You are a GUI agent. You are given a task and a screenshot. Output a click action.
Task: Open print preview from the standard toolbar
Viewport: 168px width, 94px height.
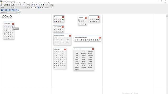pos(12,5)
